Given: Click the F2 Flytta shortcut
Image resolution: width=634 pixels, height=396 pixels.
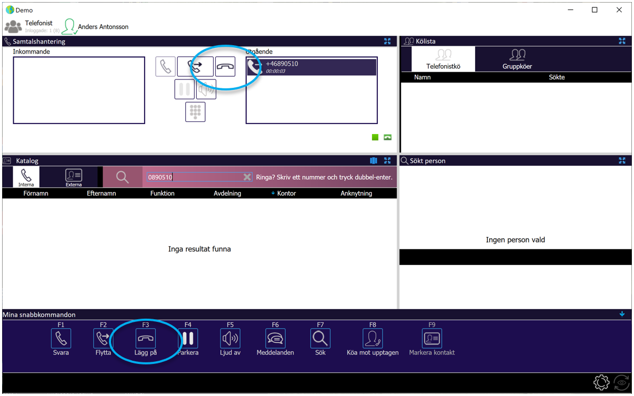Looking at the screenshot, I should (103, 339).
